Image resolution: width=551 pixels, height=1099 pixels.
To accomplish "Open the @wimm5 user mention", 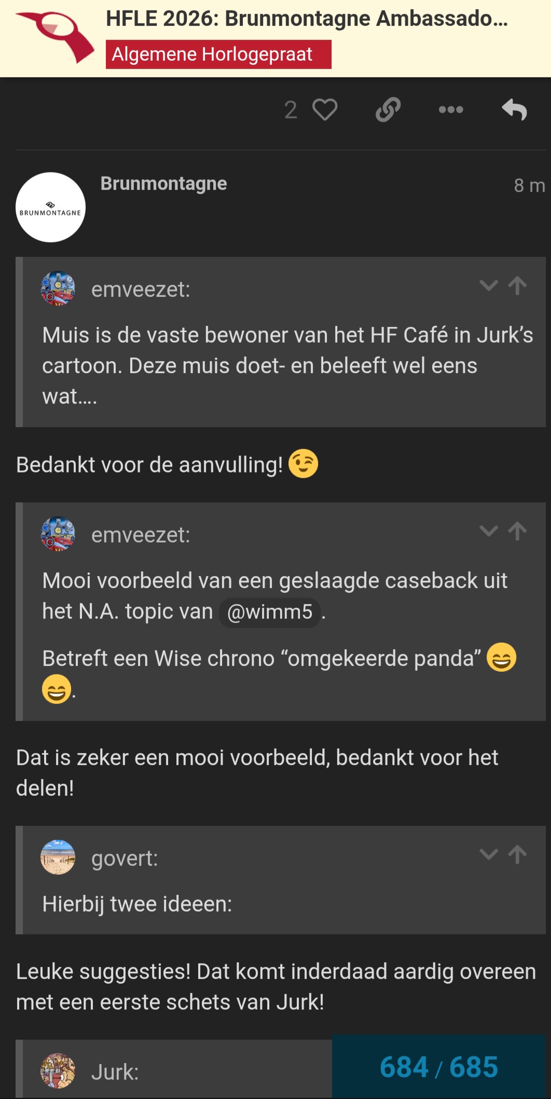I will [270, 612].
